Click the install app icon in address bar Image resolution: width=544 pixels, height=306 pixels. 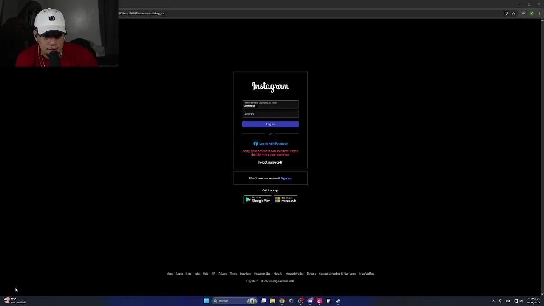pyautogui.click(x=506, y=13)
